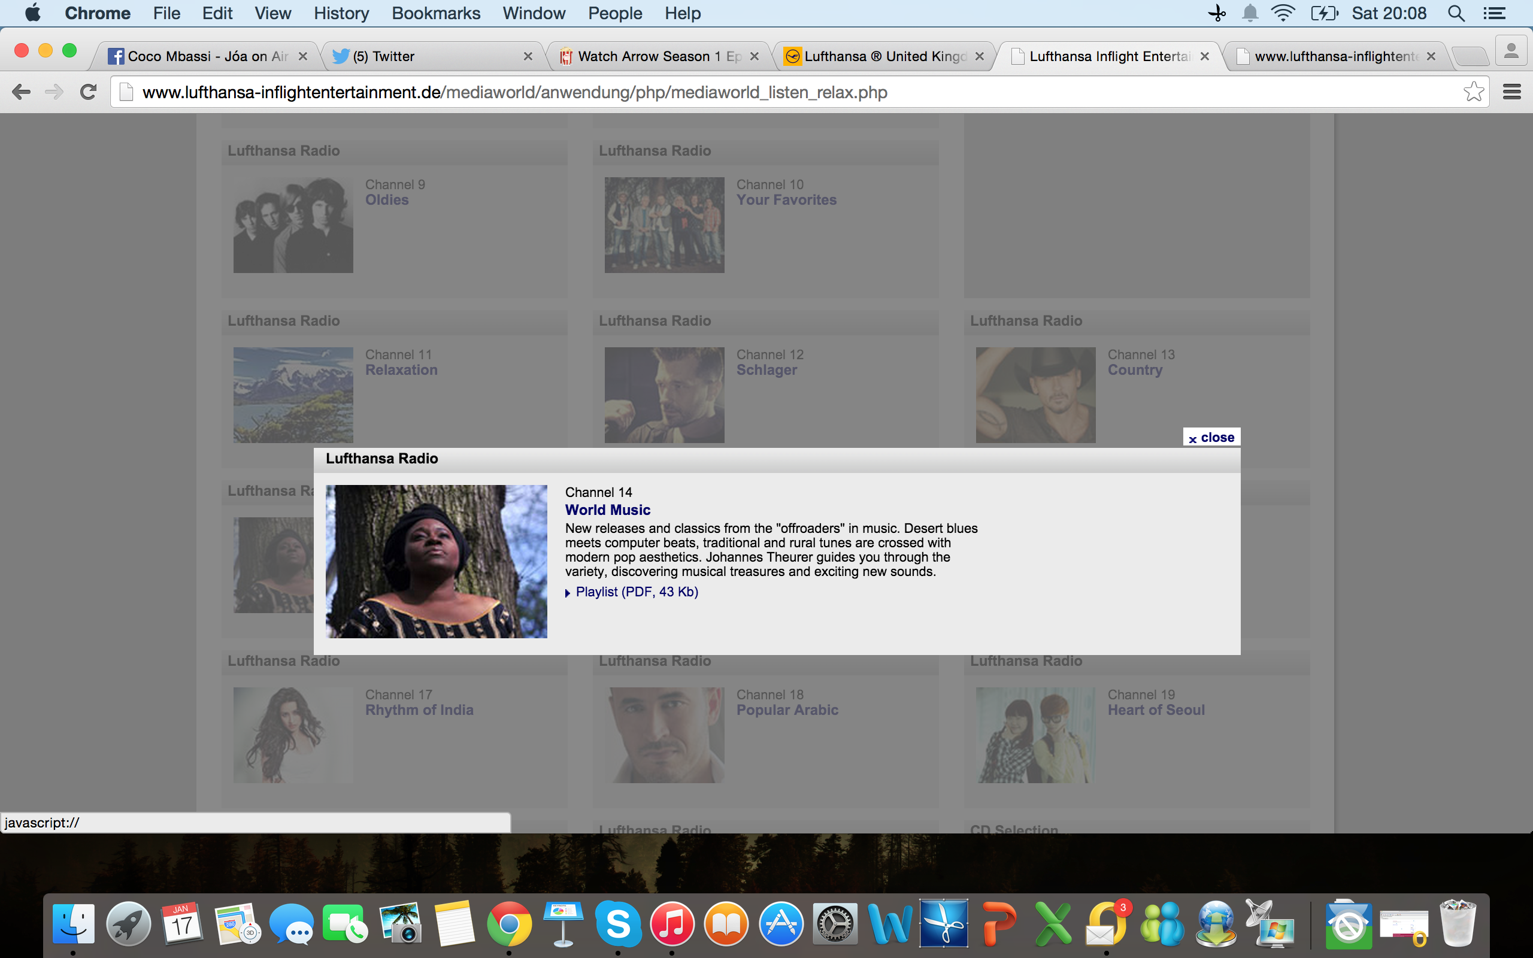Screen dimensions: 1533x958
Task: Open the Your Favorites channel 10 link
Action: pos(786,200)
